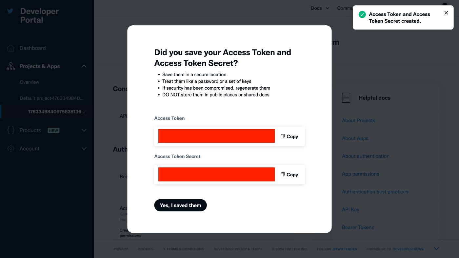459x258 pixels.
Task: Click the Account gear icon
Action: [x=10, y=149]
